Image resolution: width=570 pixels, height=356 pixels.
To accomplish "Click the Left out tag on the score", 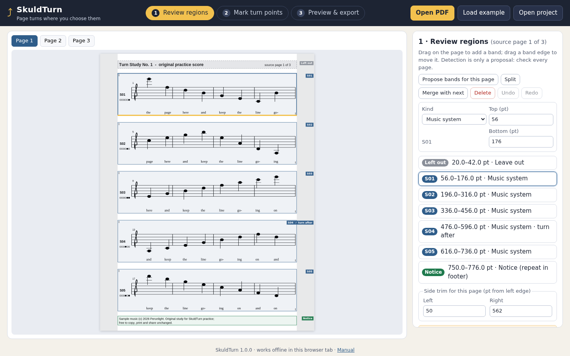I will (x=306, y=63).
